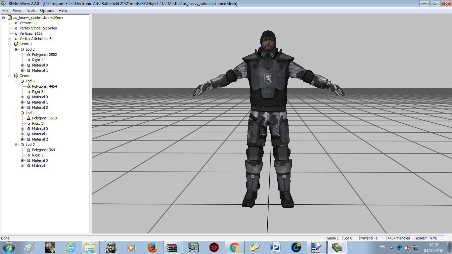
Task: Switch to Microsoft Word in the taskbar
Action: (276, 247)
